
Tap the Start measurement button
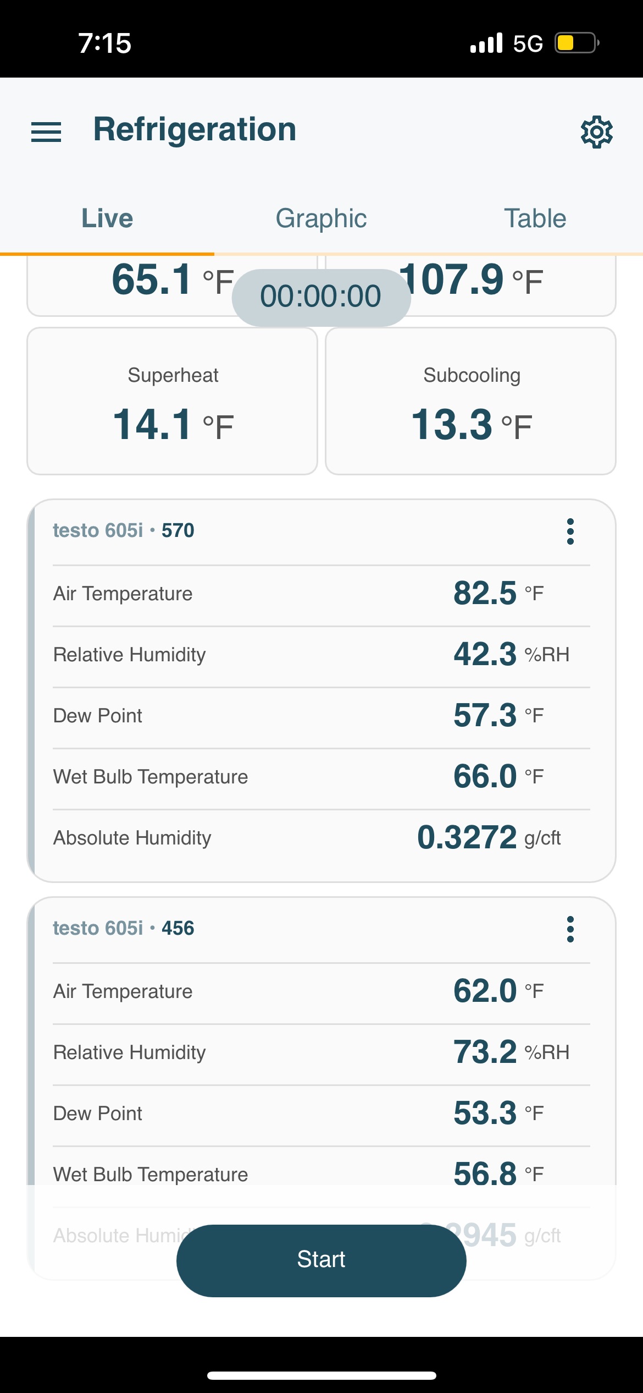321,1260
